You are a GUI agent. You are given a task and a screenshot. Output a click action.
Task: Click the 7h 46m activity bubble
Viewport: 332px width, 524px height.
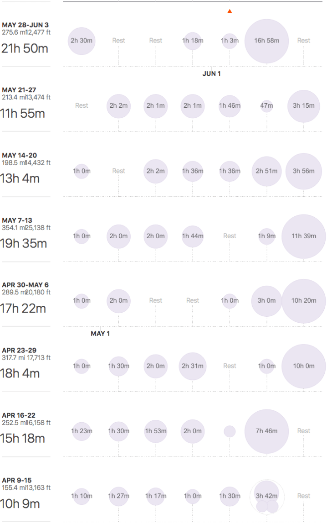pyautogui.click(x=266, y=431)
